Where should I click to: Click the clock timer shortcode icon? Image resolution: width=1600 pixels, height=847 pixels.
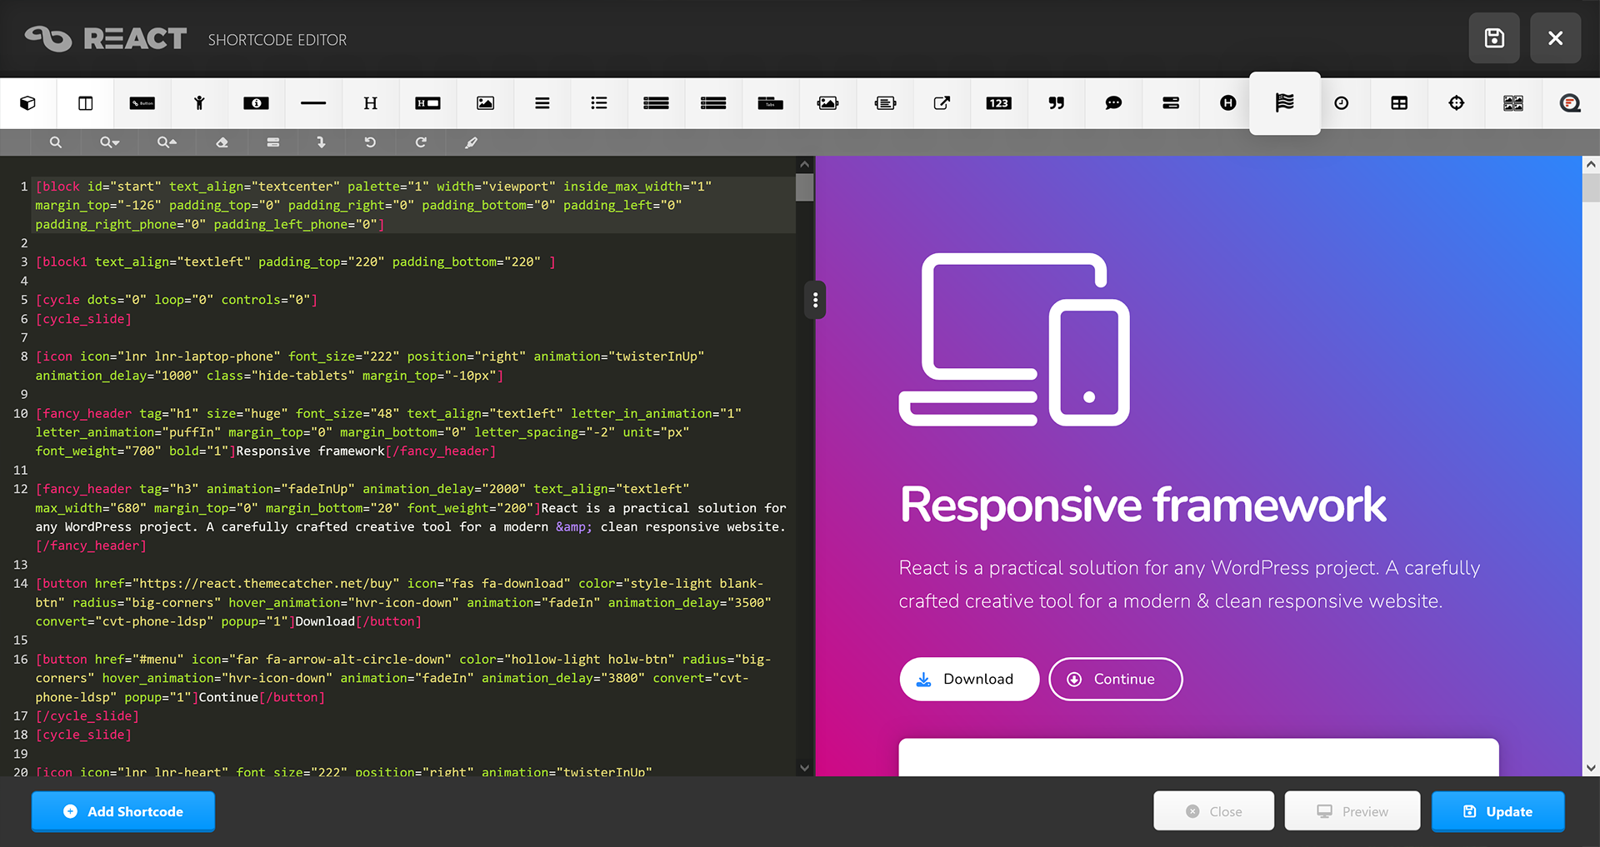[x=1342, y=103]
